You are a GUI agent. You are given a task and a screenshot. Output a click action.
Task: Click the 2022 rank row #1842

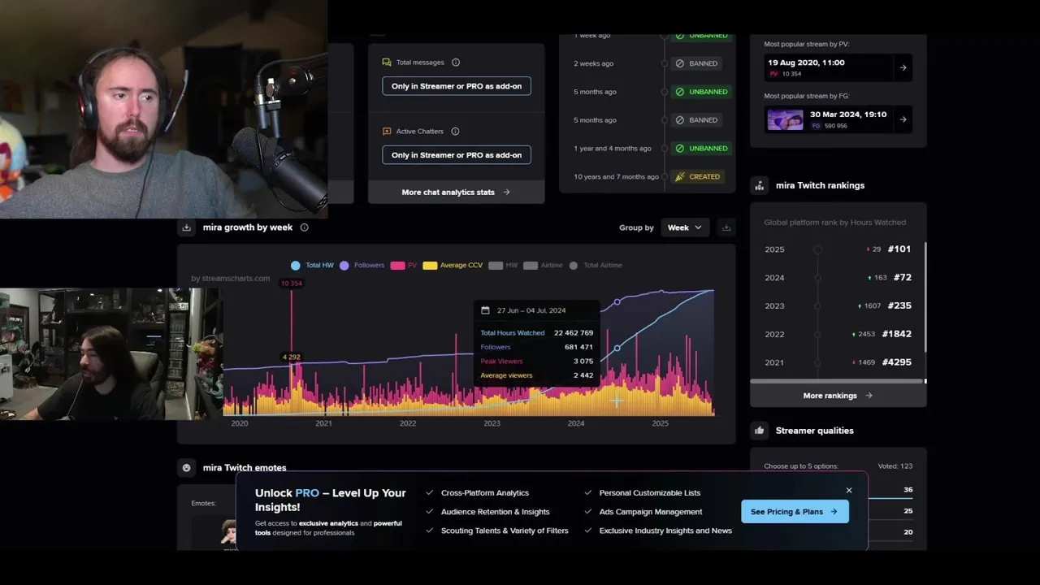pos(838,334)
